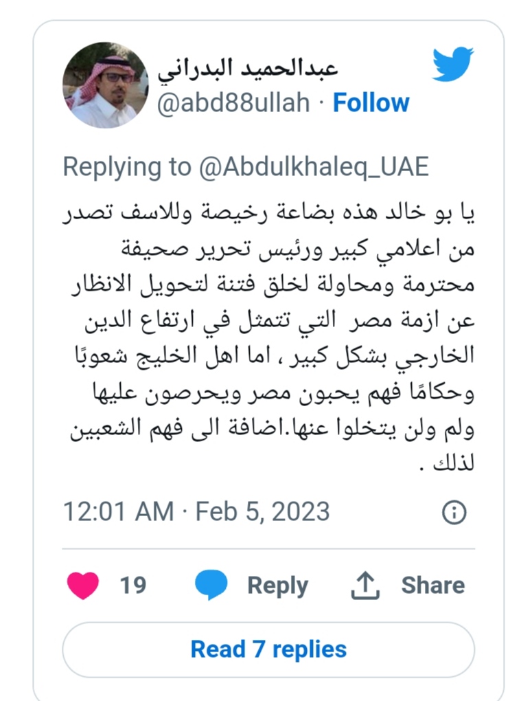
Task: Open the Read 7 replies button
Action: pyautogui.click(x=268, y=649)
